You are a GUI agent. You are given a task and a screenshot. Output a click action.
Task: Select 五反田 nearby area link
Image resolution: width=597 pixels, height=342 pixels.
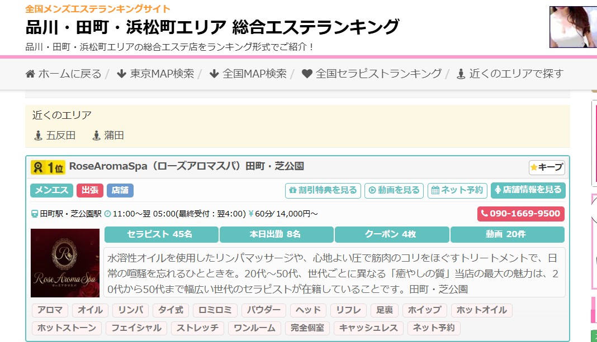(55, 135)
